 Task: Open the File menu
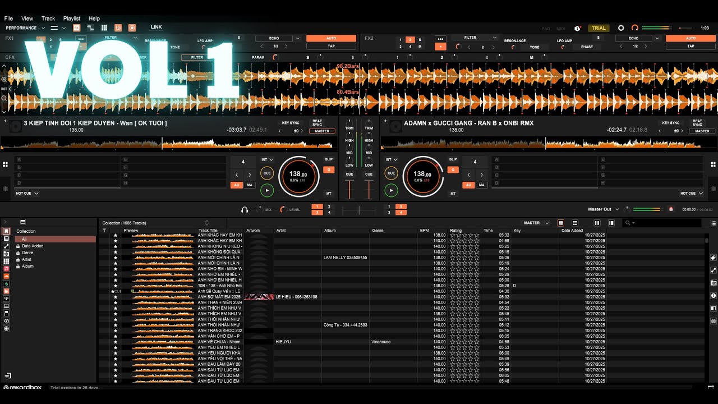point(8,19)
